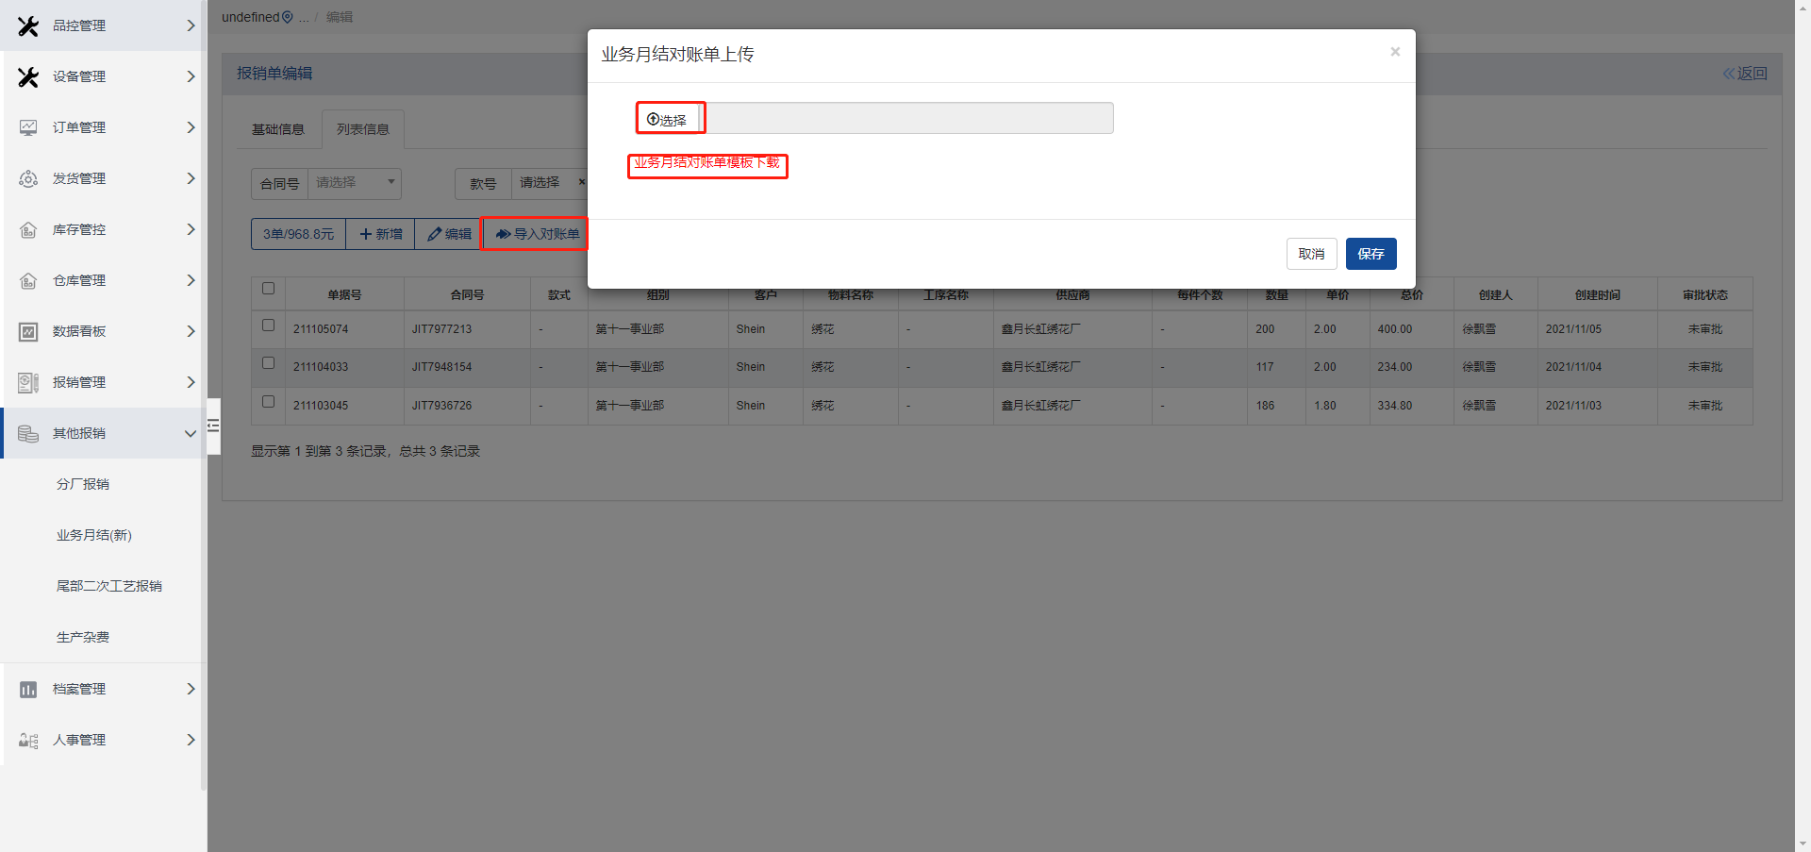1811x852 pixels.
Task: Click the 选择 file upload button
Action: point(668,120)
